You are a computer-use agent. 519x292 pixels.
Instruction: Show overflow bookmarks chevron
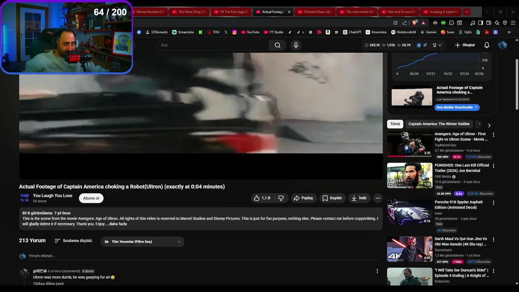pos(509,32)
